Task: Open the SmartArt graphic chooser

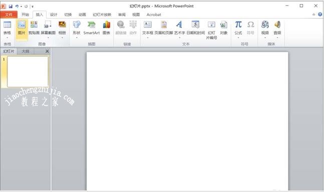Action: coord(92,28)
